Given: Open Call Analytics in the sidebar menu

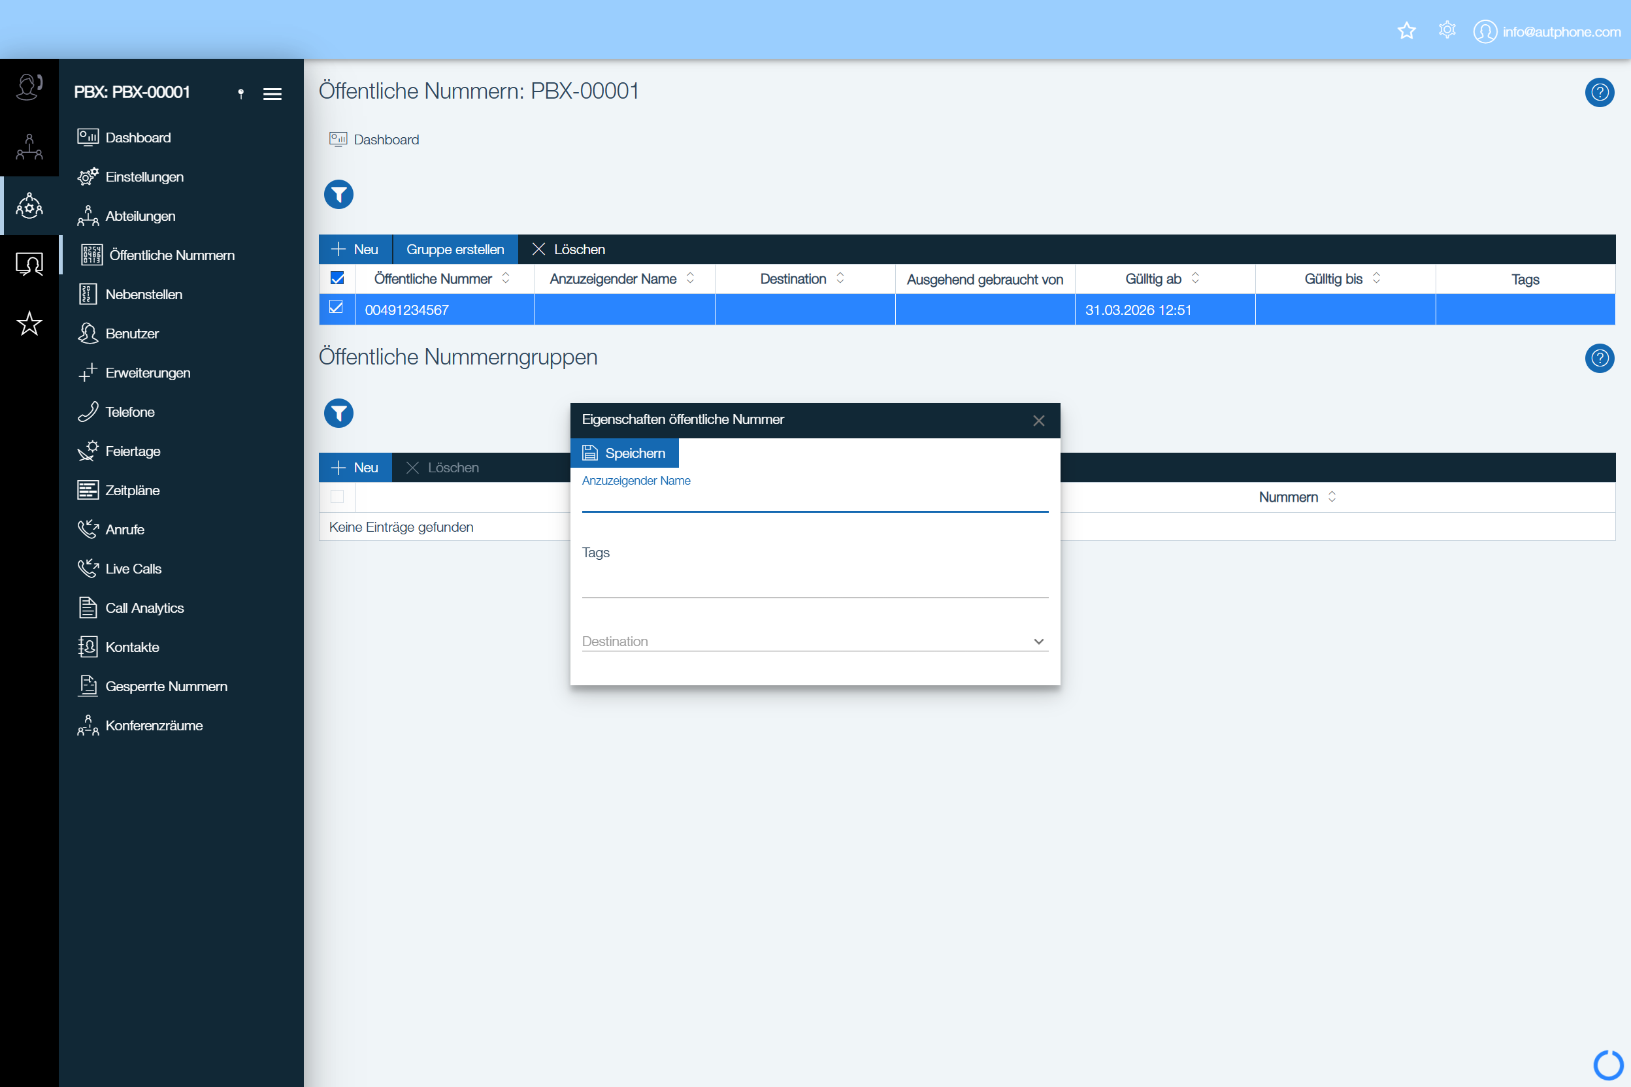Looking at the screenshot, I should (x=144, y=608).
